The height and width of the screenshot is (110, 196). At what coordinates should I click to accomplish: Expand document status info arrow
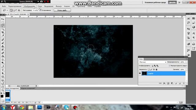(x=36, y=86)
